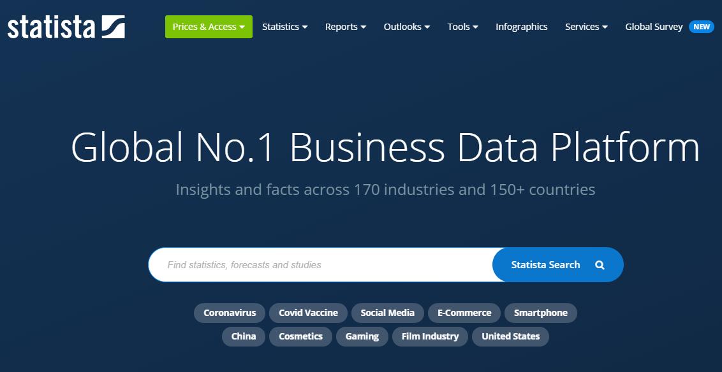Screen dimensions: 722x372
Task: Click the Global No.1 Business Data Platform heading
Action: tap(385, 147)
